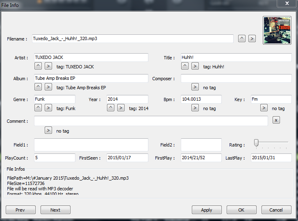Click the up-arrow button under Year field
298x221 pixels.
click(x=111, y=108)
